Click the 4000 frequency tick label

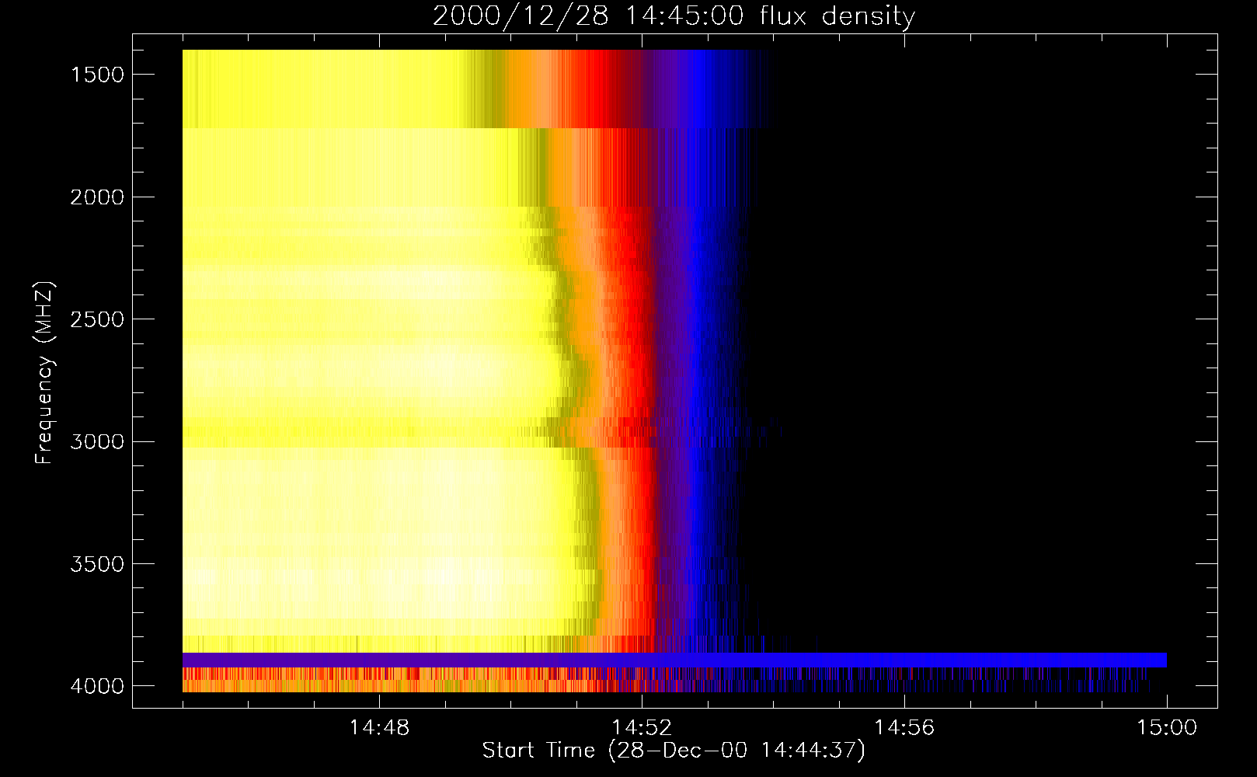click(97, 686)
